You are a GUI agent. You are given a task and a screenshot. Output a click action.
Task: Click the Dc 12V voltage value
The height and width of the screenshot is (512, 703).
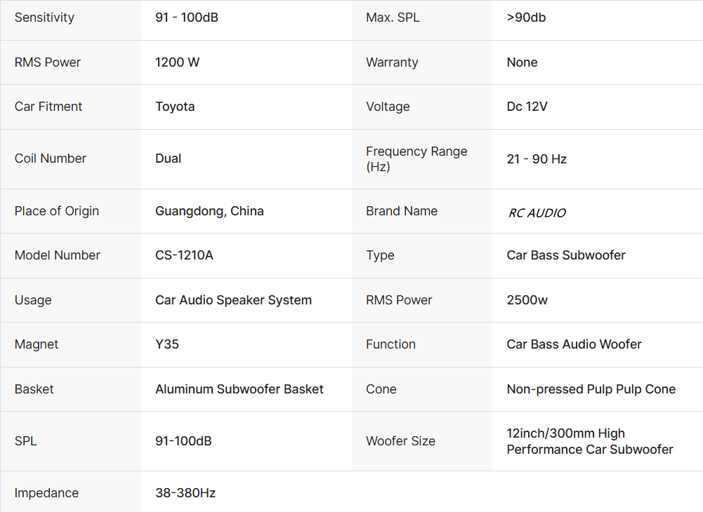point(527,107)
